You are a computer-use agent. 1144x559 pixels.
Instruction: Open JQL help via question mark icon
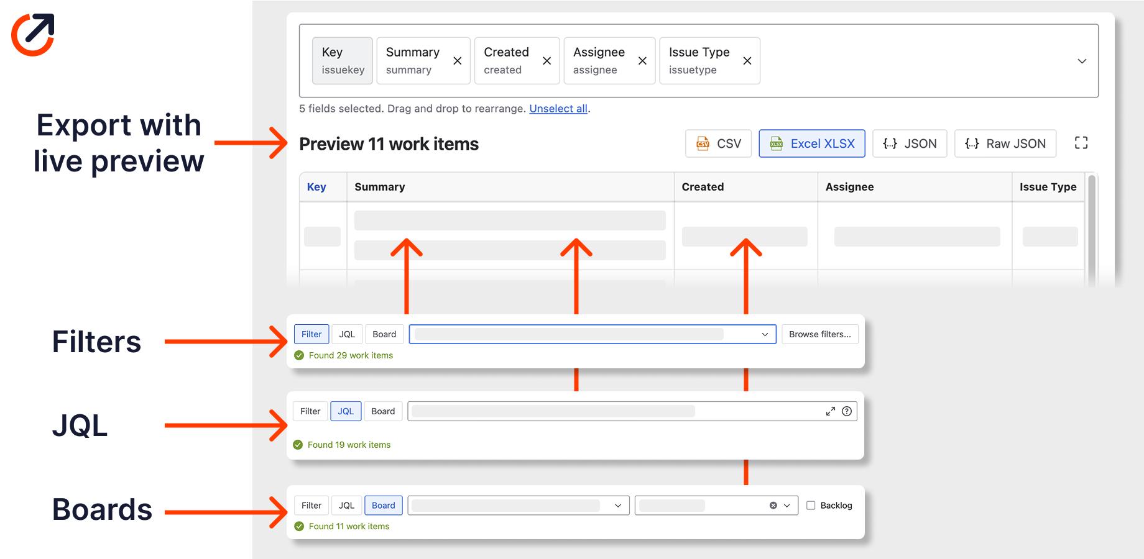coord(847,411)
